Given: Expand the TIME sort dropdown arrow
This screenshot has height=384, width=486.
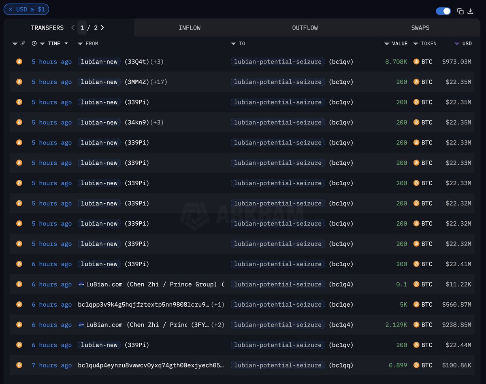Looking at the screenshot, I should pos(66,43).
